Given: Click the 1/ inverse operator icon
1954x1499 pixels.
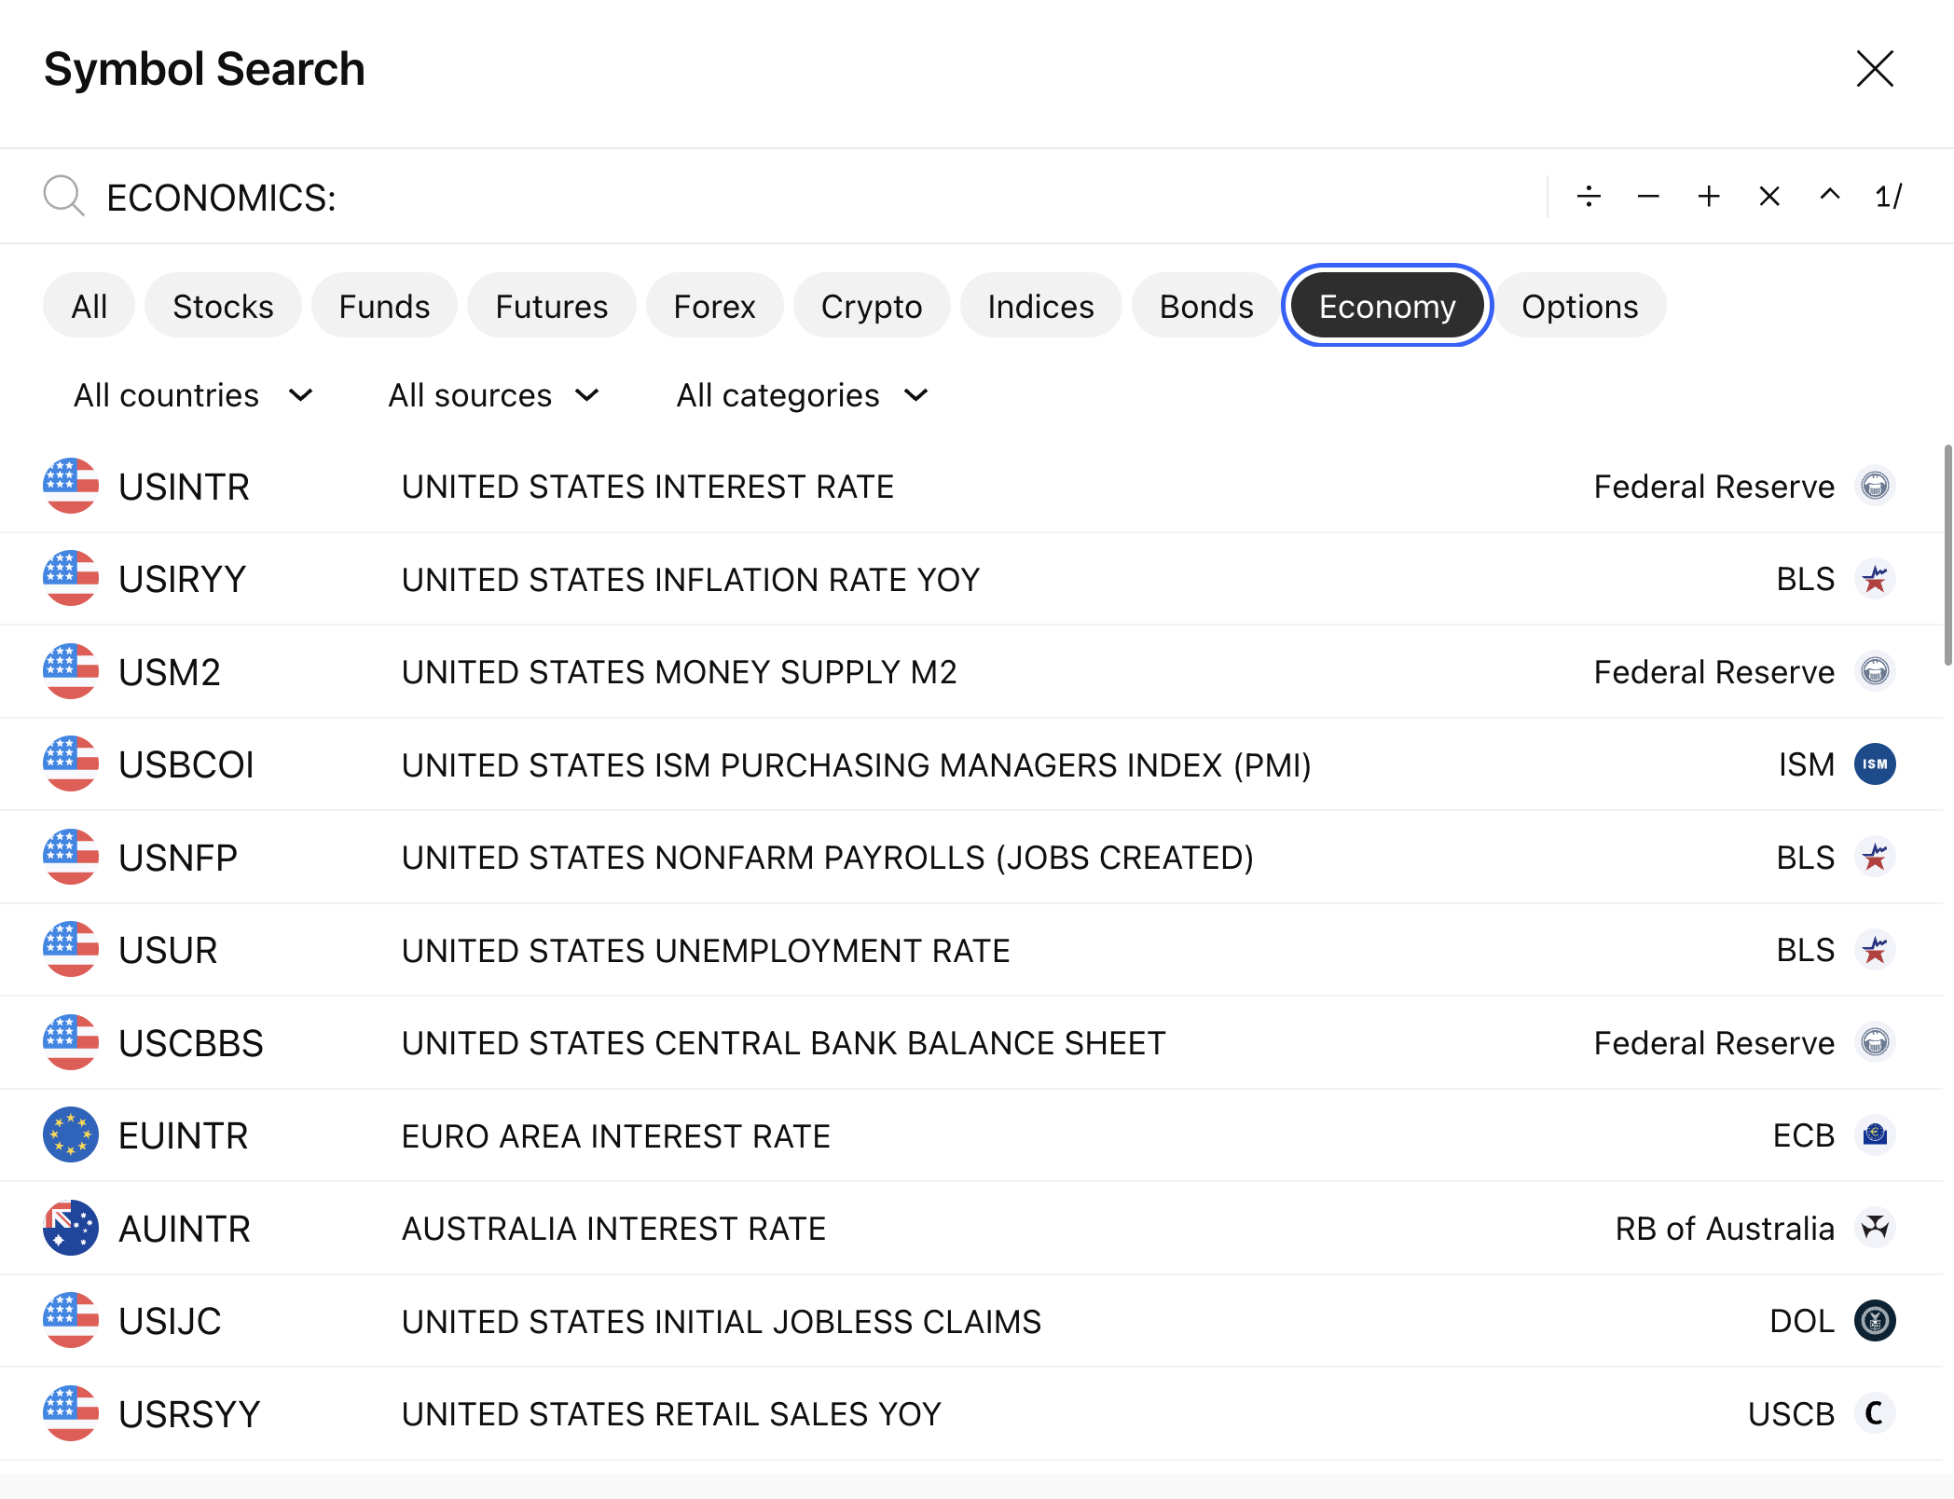Looking at the screenshot, I should 1889,197.
